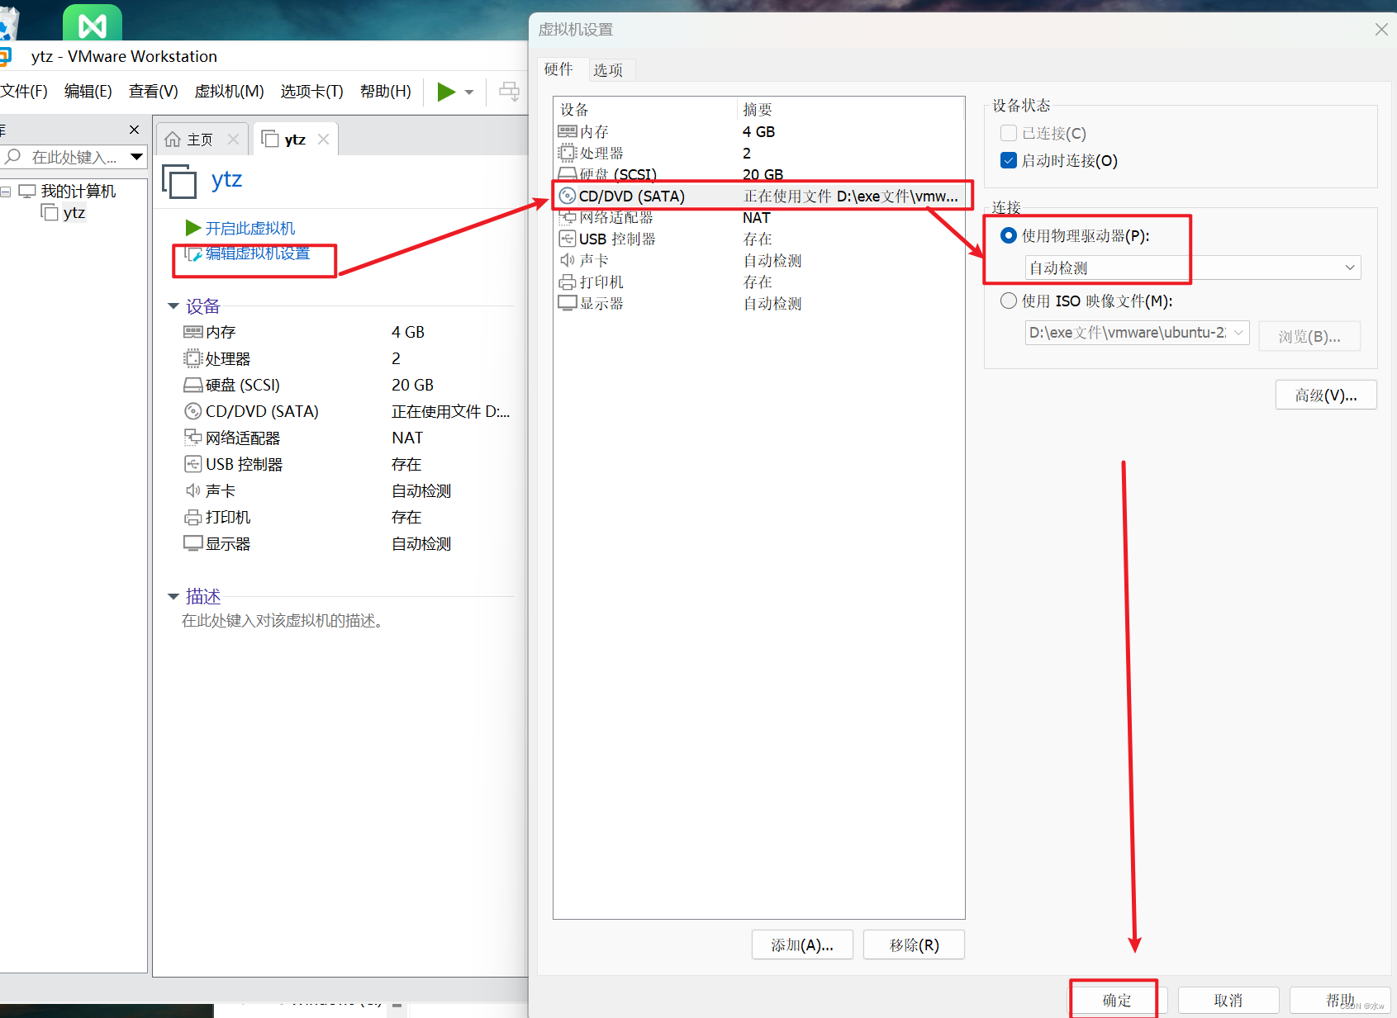
Task: Select 内存 row icon in settings device list
Action: pyautogui.click(x=568, y=131)
